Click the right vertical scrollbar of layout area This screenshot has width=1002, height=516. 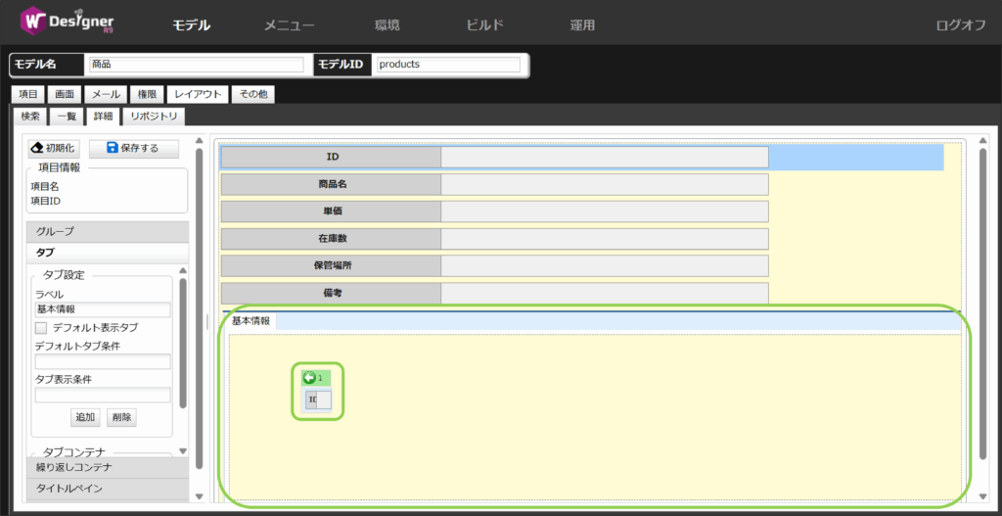pos(982,304)
